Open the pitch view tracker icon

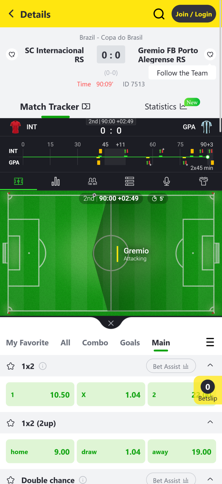pos(18,181)
